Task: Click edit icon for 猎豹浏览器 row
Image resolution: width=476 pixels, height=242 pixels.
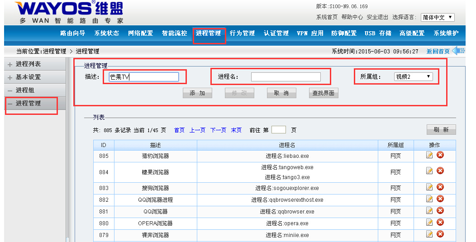Action: (429, 155)
